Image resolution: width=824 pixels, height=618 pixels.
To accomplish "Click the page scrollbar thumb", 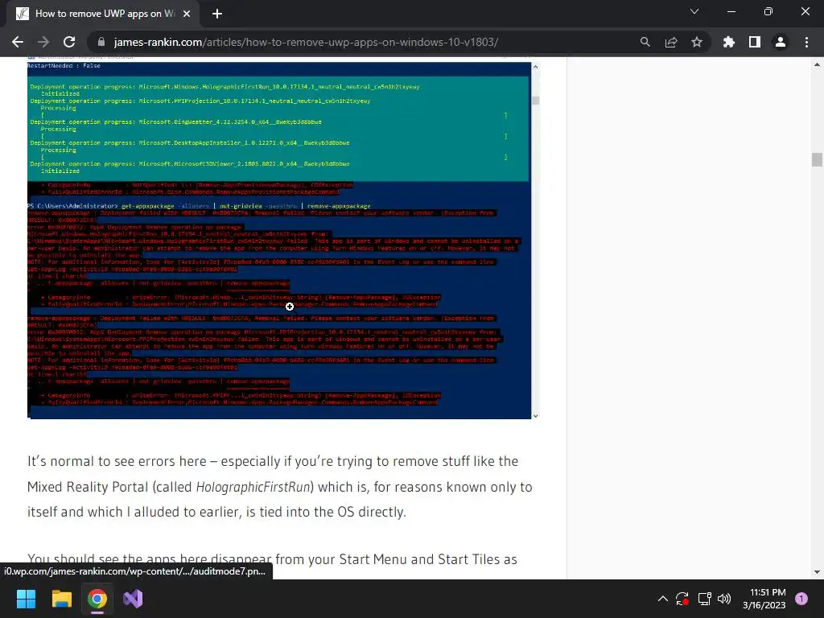I will click(x=817, y=159).
